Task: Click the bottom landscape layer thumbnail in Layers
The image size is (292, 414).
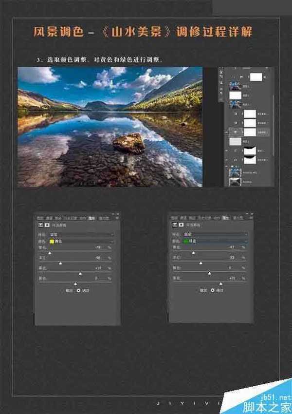Action: pyautogui.click(x=236, y=181)
